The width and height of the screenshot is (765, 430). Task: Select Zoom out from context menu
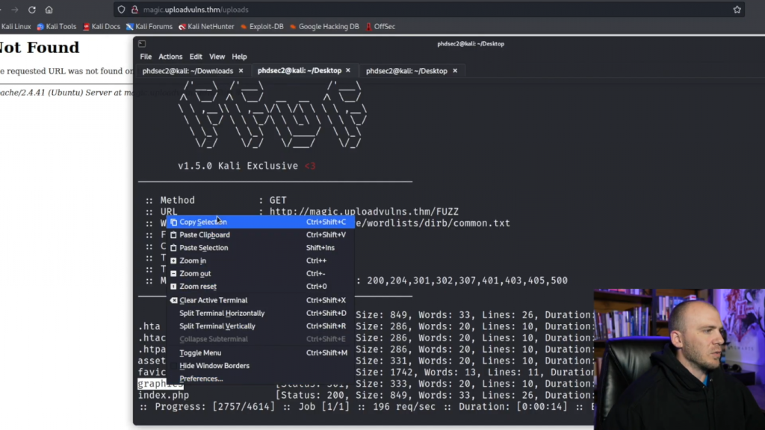[x=260, y=273]
